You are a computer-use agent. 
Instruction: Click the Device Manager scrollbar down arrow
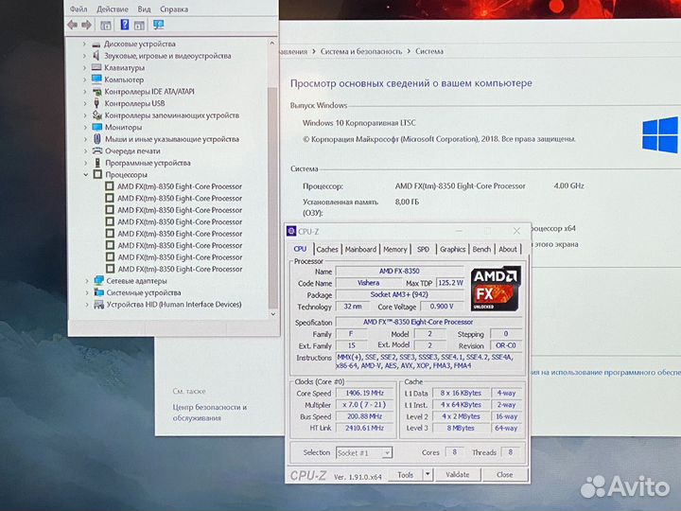272,314
